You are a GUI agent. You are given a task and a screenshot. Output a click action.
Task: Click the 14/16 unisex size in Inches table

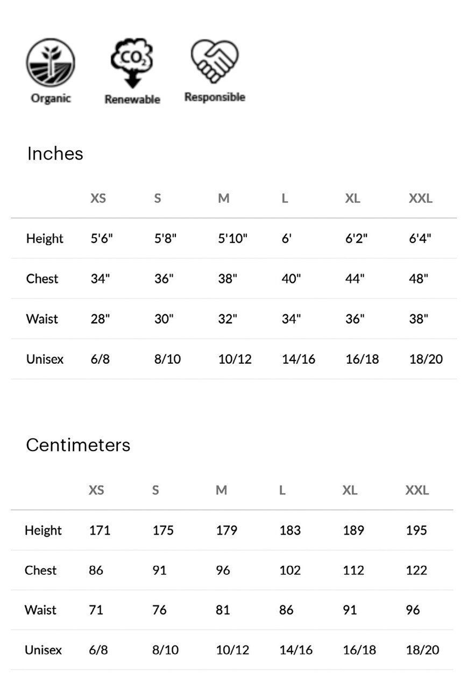pos(298,359)
